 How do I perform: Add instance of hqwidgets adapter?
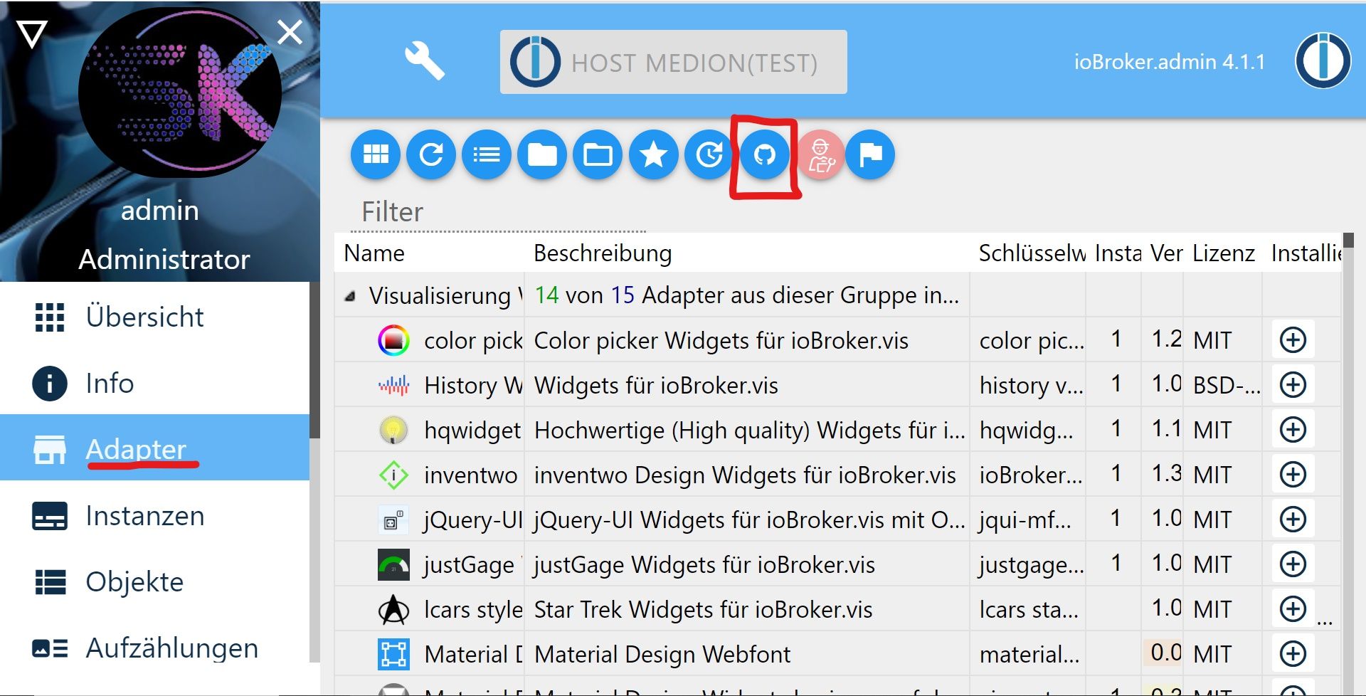coord(1293,429)
